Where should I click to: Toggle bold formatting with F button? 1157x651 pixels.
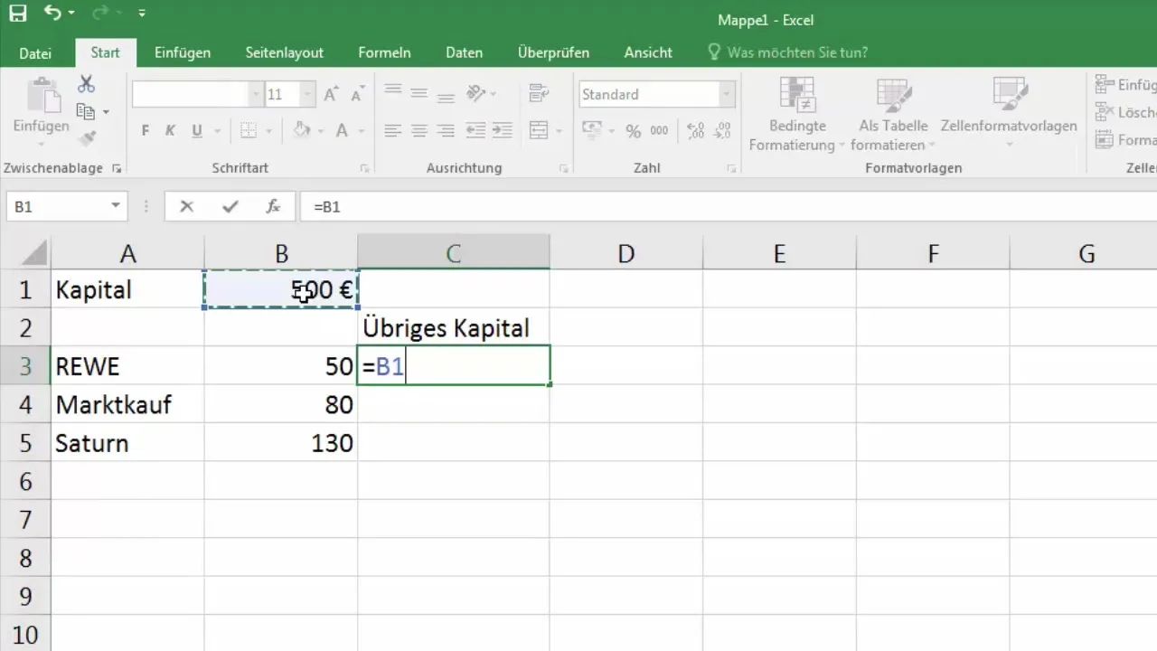coord(146,131)
